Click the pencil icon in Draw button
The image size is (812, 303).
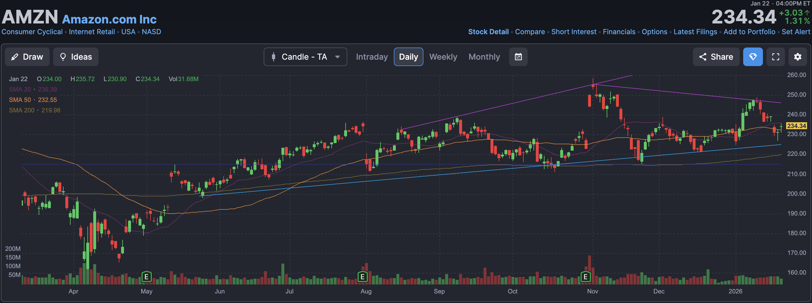[x=15, y=56]
